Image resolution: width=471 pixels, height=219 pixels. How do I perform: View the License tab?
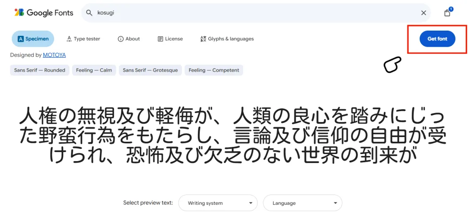[170, 39]
